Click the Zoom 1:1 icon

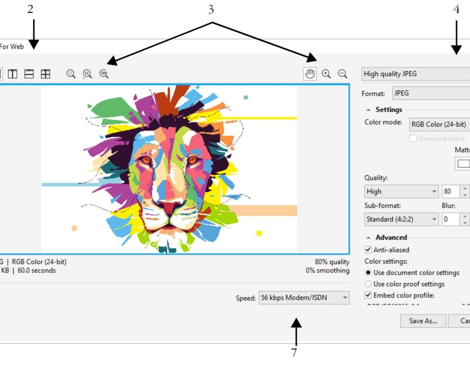(x=88, y=74)
